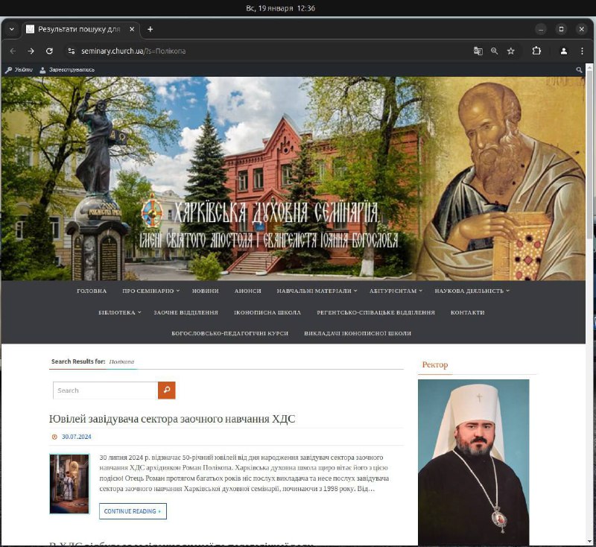Open the tab search dropdown arrow
The height and width of the screenshot is (547, 596).
pos(12,29)
